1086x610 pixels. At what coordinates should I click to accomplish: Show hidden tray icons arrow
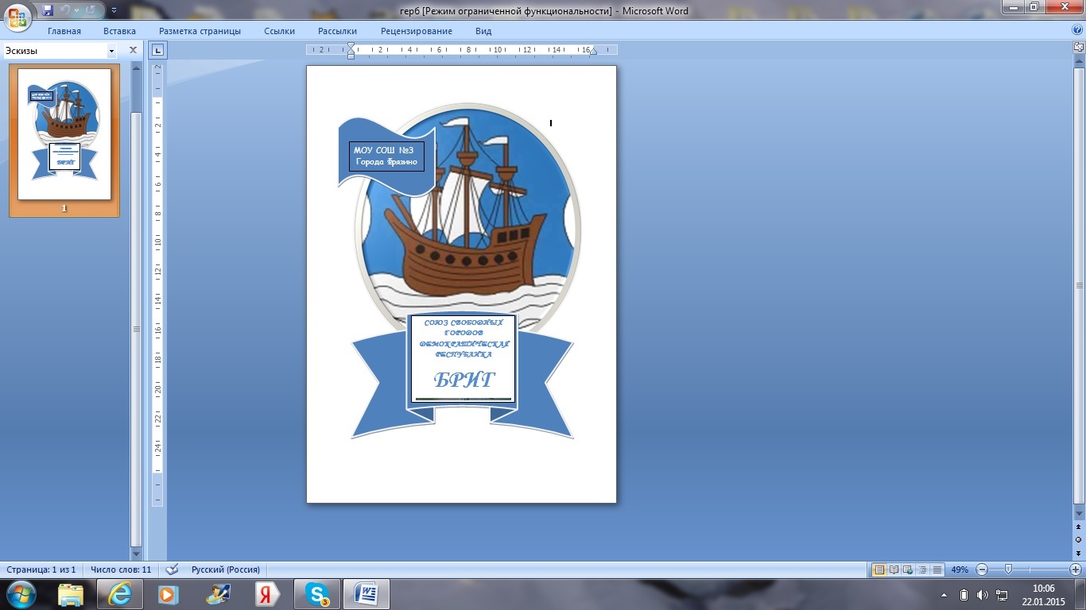pyautogui.click(x=944, y=594)
